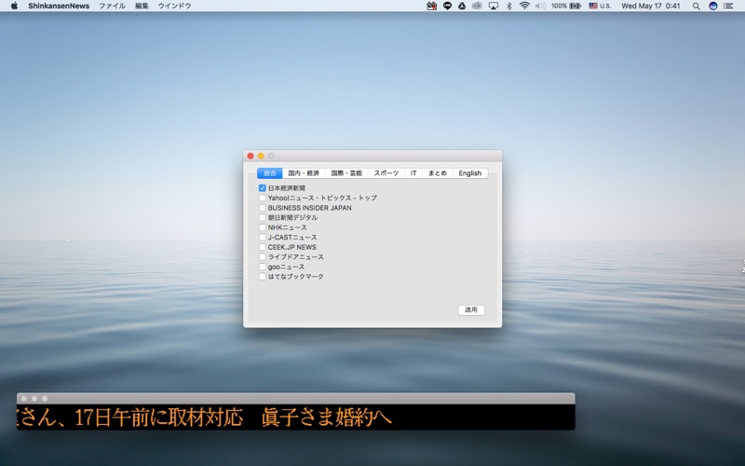Click the scrolling news headline ticker
The image size is (745, 466).
click(x=295, y=418)
